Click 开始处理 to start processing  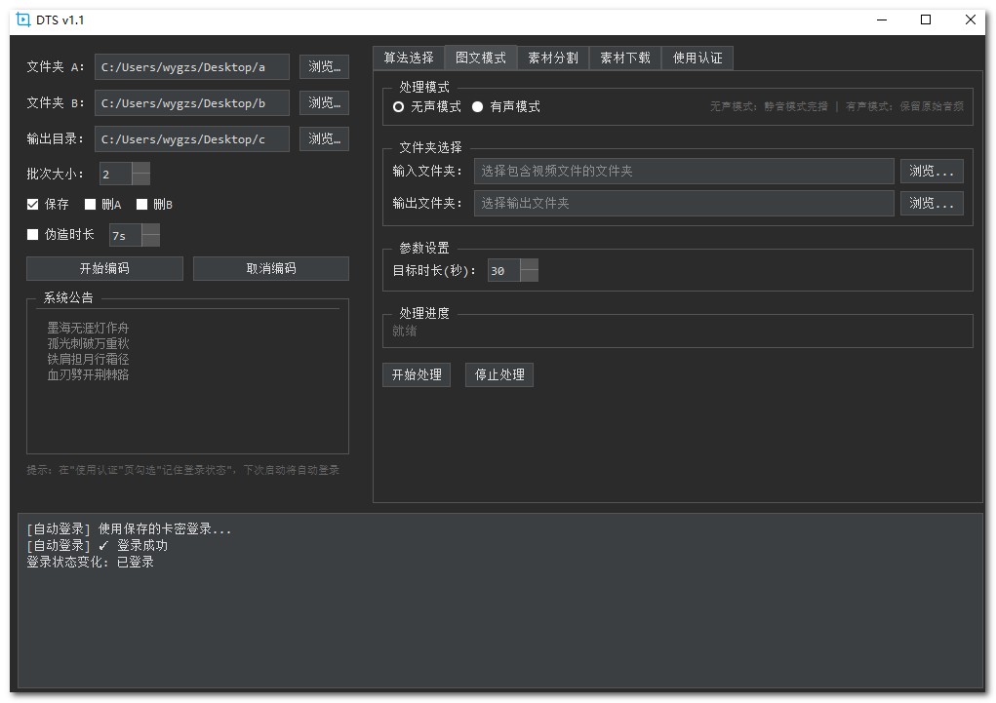[x=417, y=375]
